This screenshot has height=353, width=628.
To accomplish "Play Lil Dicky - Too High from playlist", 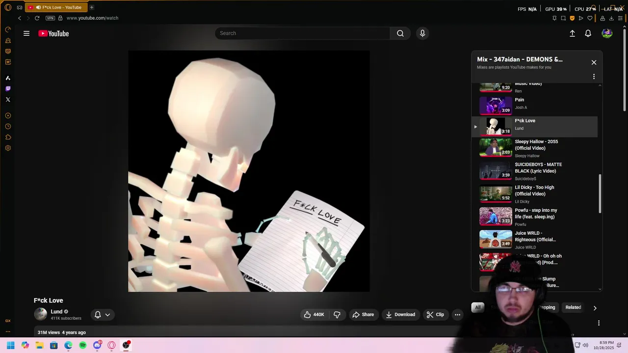I will pyautogui.click(x=535, y=194).
